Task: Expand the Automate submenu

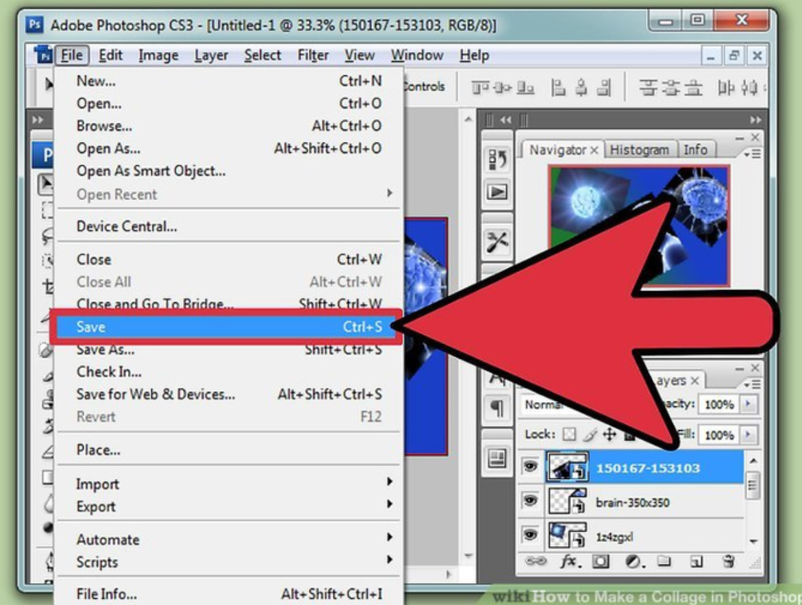Action: click(229, 539)
